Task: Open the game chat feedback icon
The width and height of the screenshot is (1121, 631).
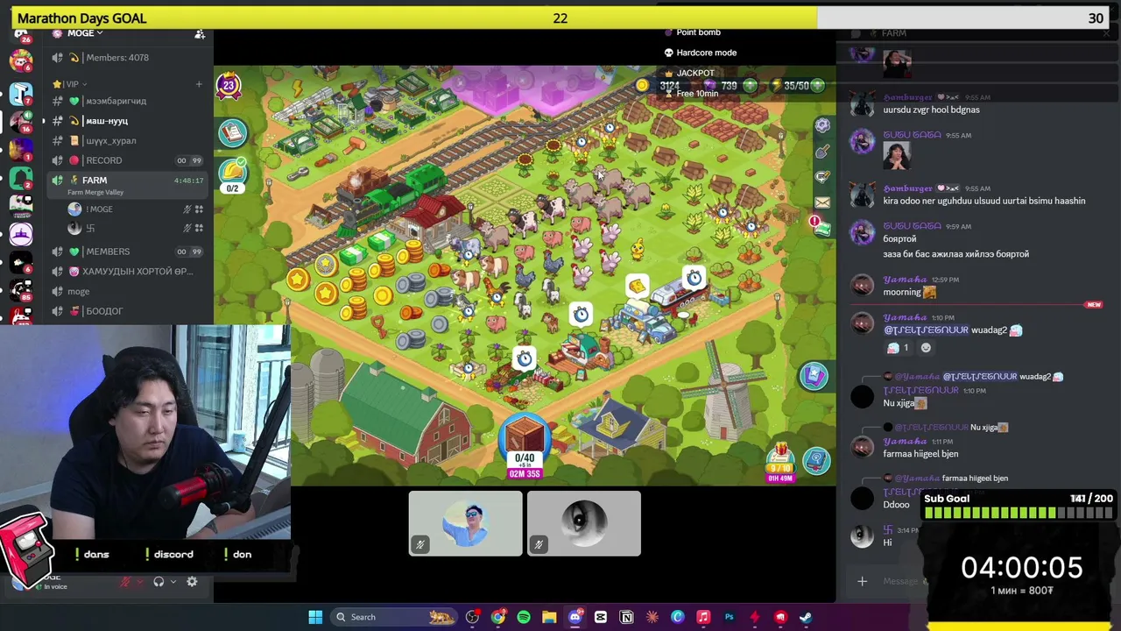Action: (x=821, y=177)
